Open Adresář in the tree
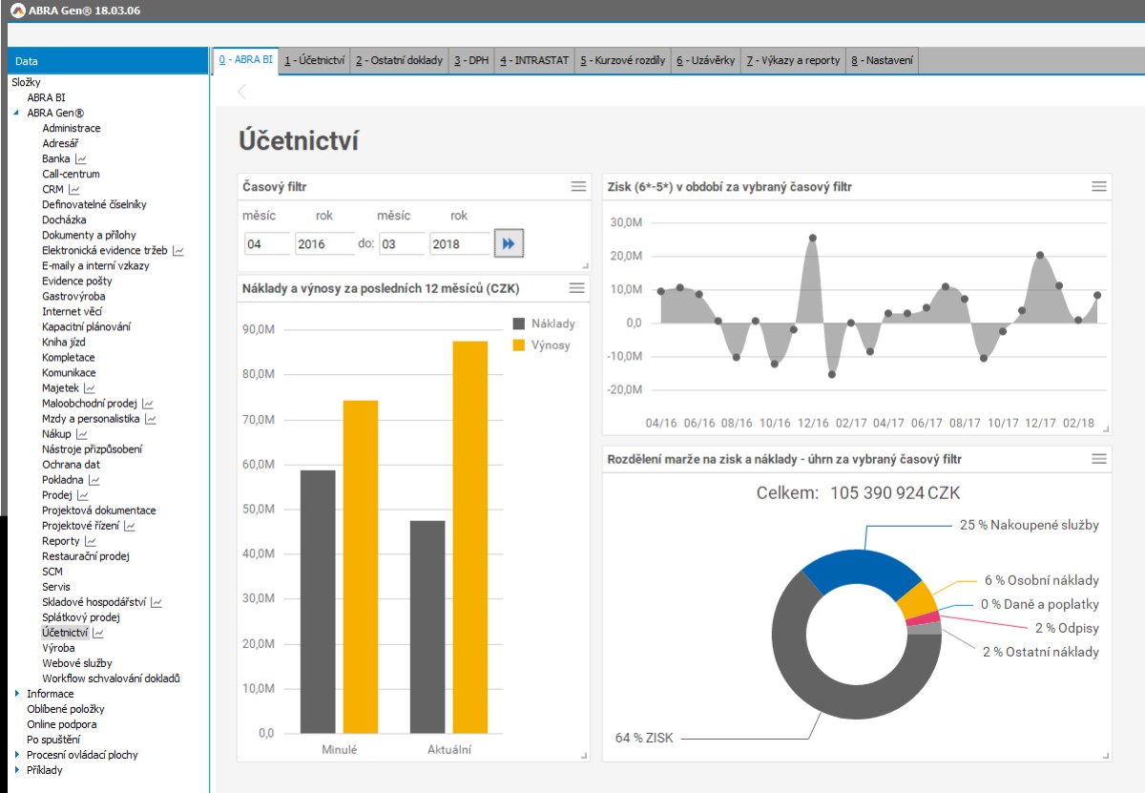 [x=58, y=143]
